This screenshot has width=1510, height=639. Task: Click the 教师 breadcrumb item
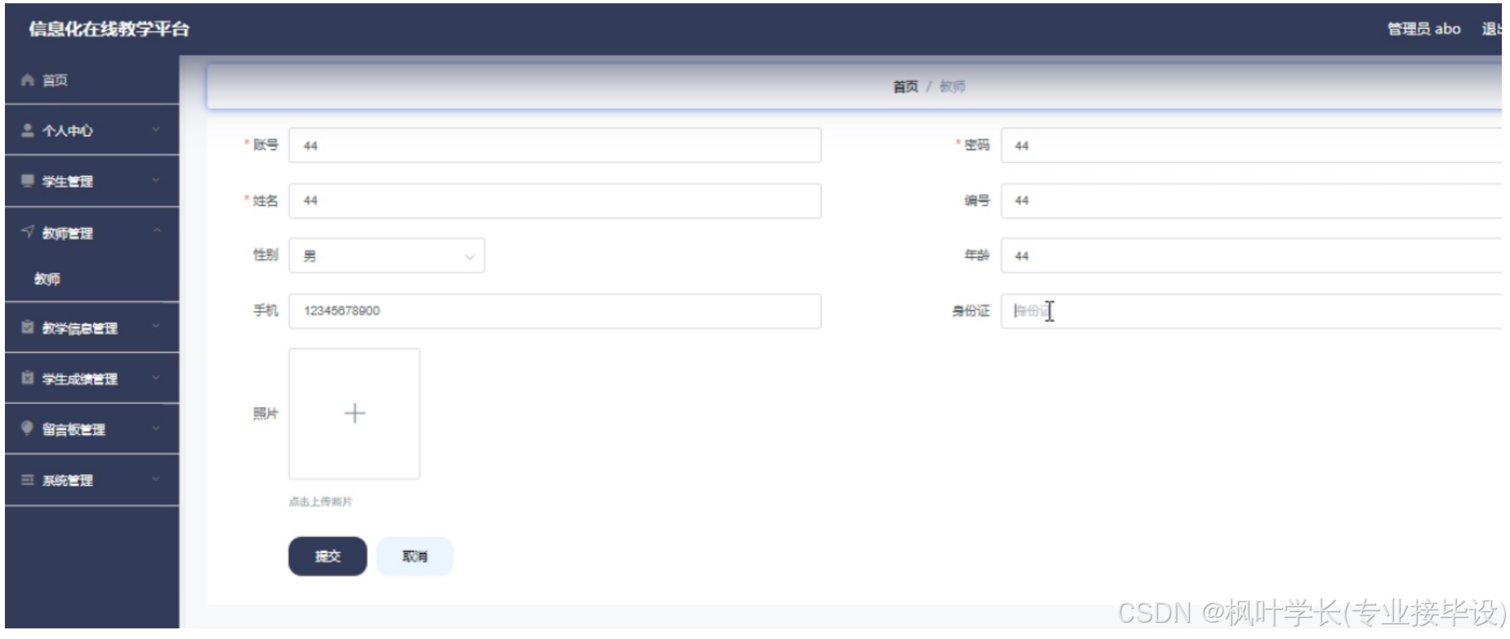pyautogui.click(x=952, y=87)
